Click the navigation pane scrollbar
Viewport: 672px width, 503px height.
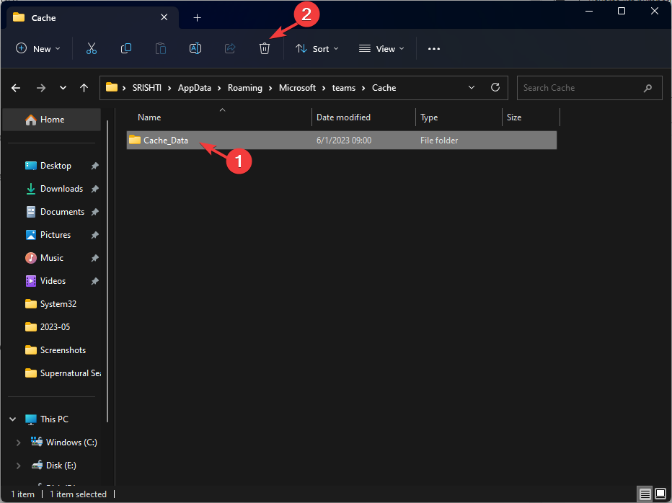pos(107,271)
